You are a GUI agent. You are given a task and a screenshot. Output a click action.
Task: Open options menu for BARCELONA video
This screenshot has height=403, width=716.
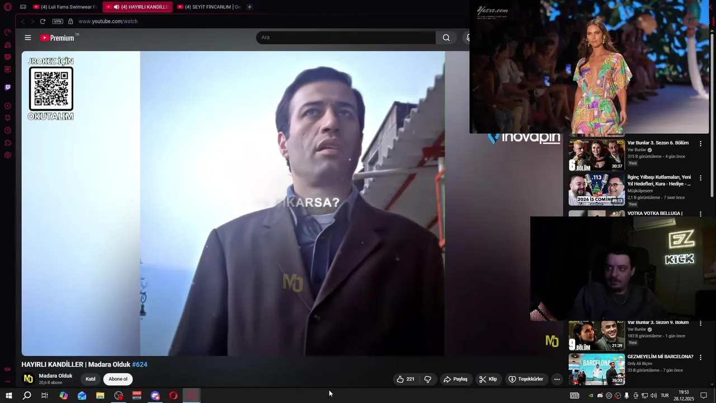coord(700,357)
